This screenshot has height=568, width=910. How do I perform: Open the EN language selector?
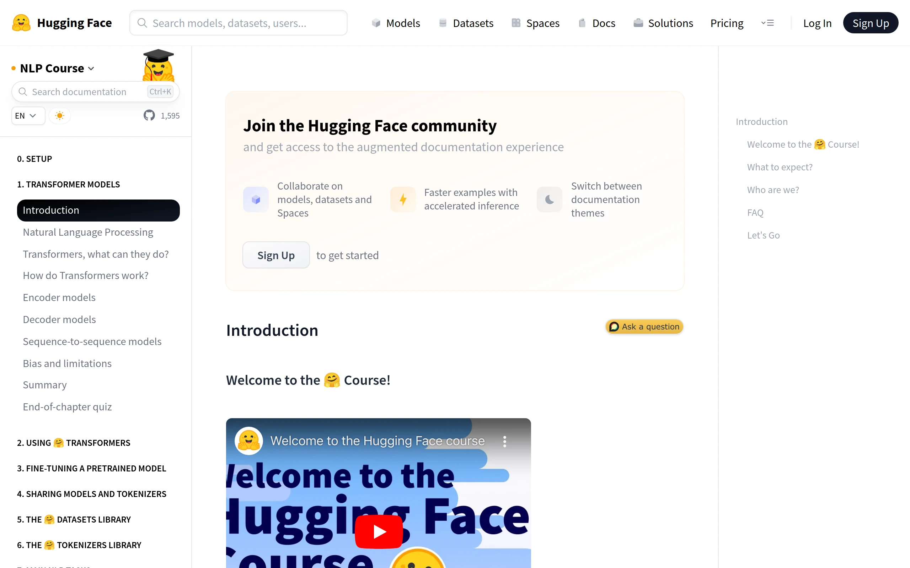(x=28, y=115)
